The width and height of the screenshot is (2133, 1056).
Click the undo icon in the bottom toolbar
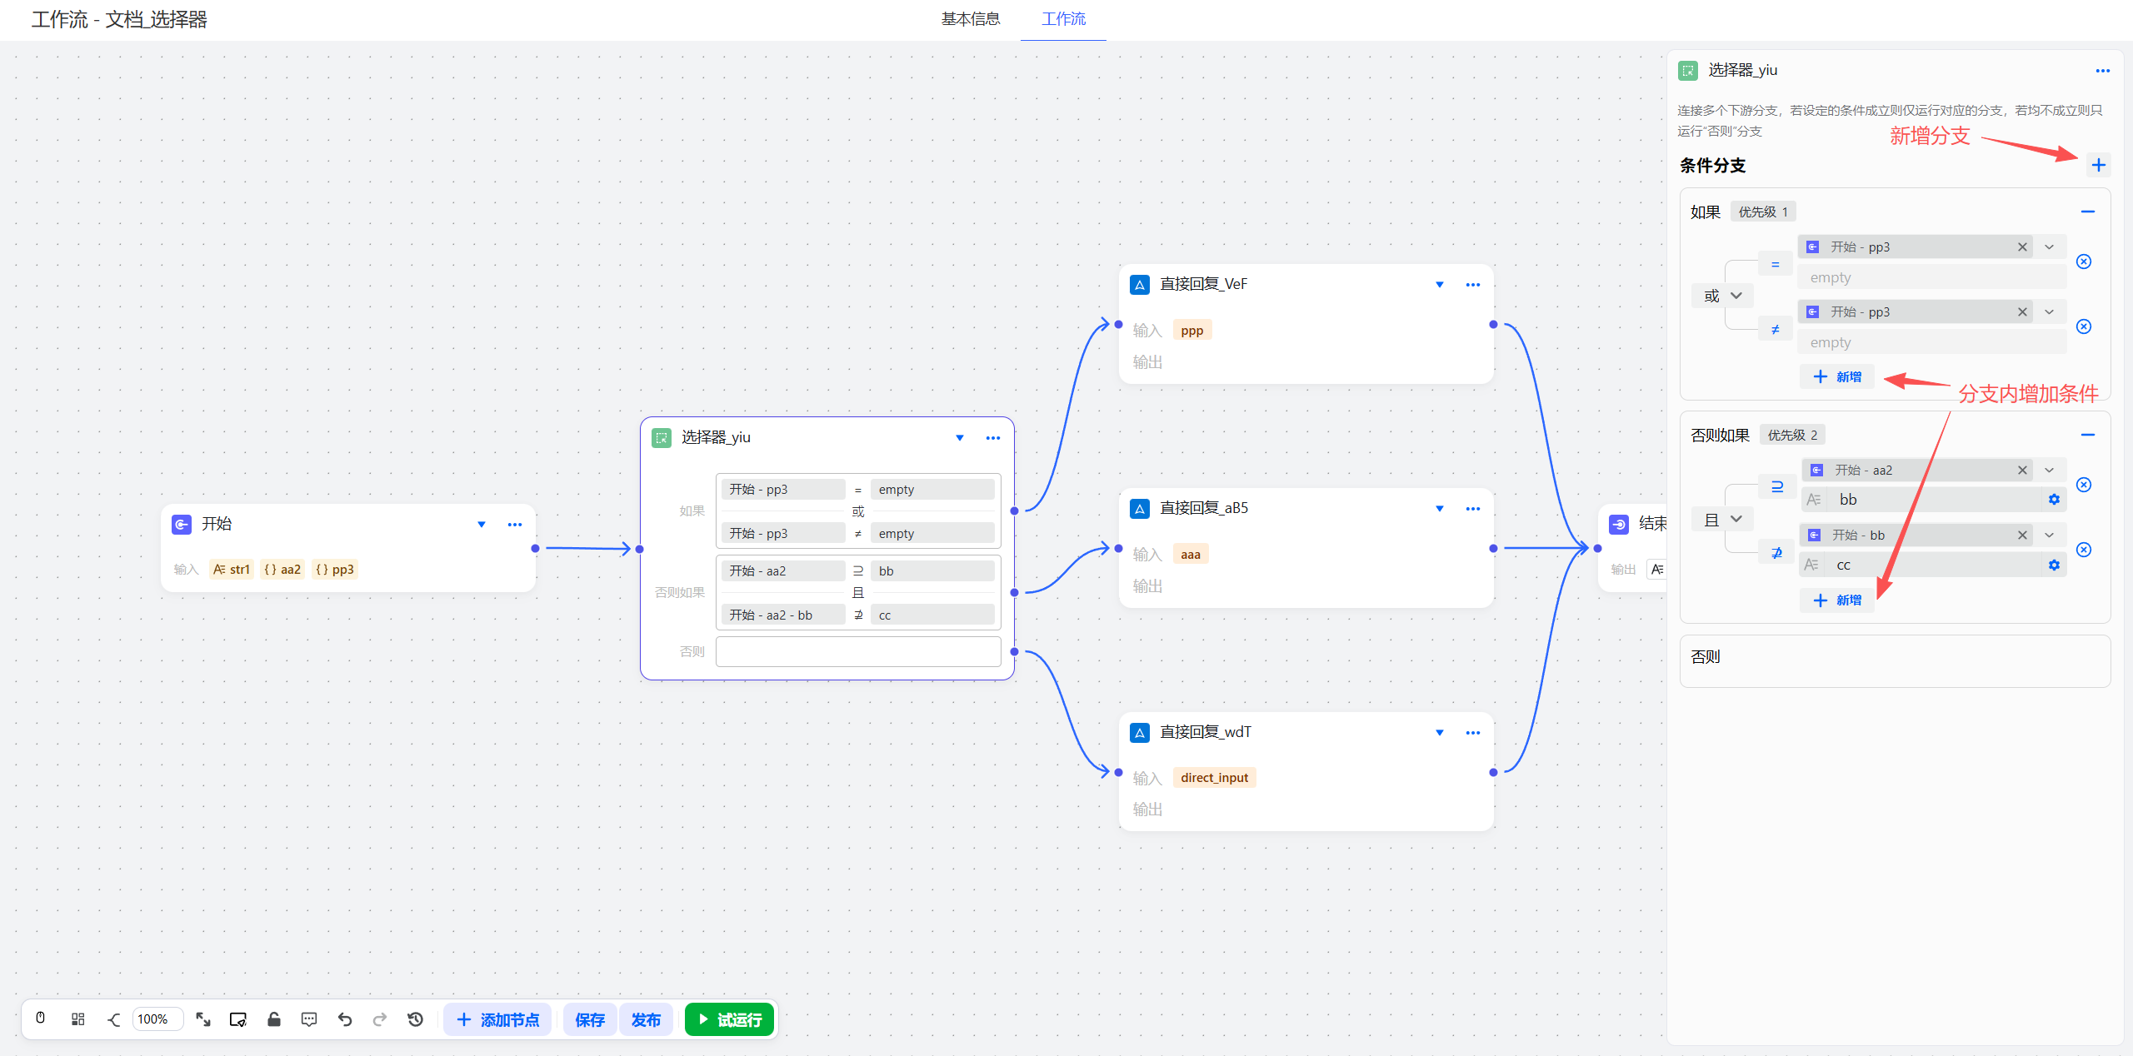pyautogui.click(x=345, y=1019)
